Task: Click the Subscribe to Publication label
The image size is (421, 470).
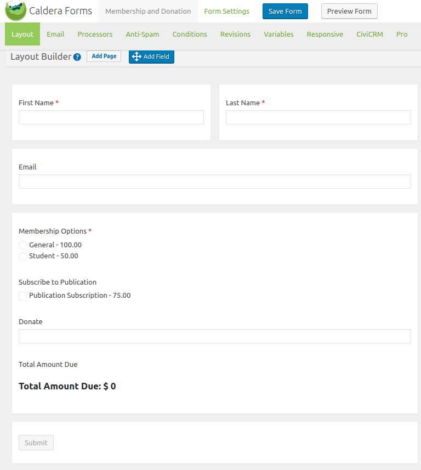Action: tap(58, 282)
